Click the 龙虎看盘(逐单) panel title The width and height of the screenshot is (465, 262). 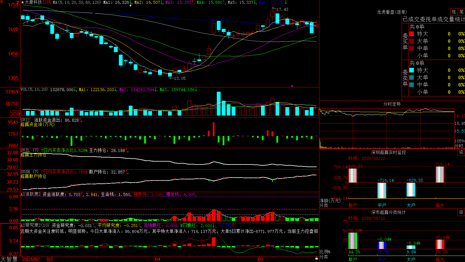click(392, 12)
